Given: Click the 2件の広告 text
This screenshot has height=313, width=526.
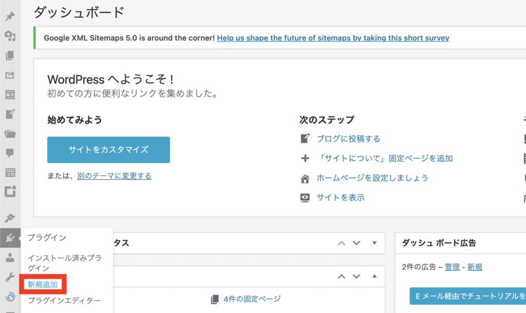Looking at the screenshot, I should pyautogui.click(x=419, y=267).
